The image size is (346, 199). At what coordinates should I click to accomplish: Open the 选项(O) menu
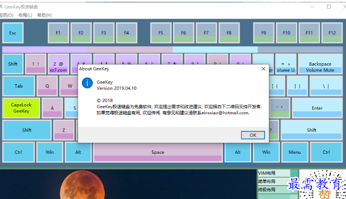6,15
